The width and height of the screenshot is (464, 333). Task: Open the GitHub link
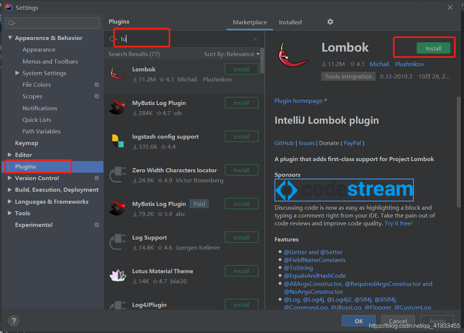pos(284,143)
